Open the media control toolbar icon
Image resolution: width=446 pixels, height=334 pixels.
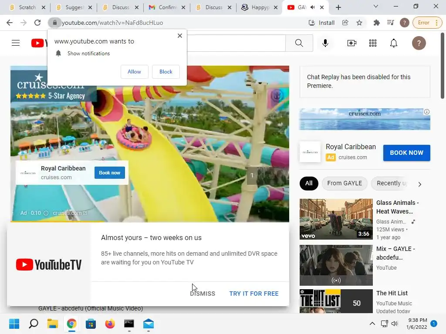coord(391,23)
